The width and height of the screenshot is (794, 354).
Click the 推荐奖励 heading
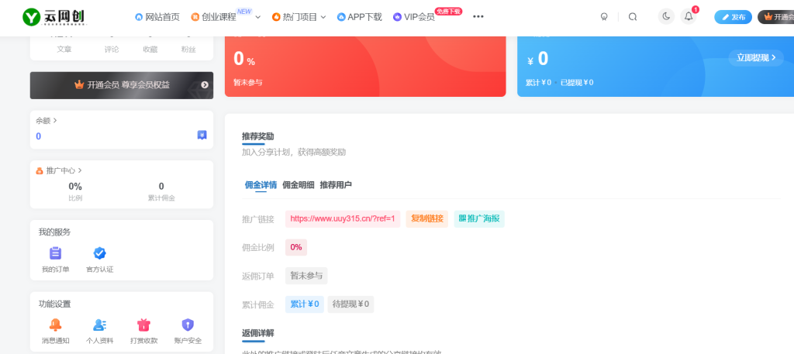click(x=258, y=136)
